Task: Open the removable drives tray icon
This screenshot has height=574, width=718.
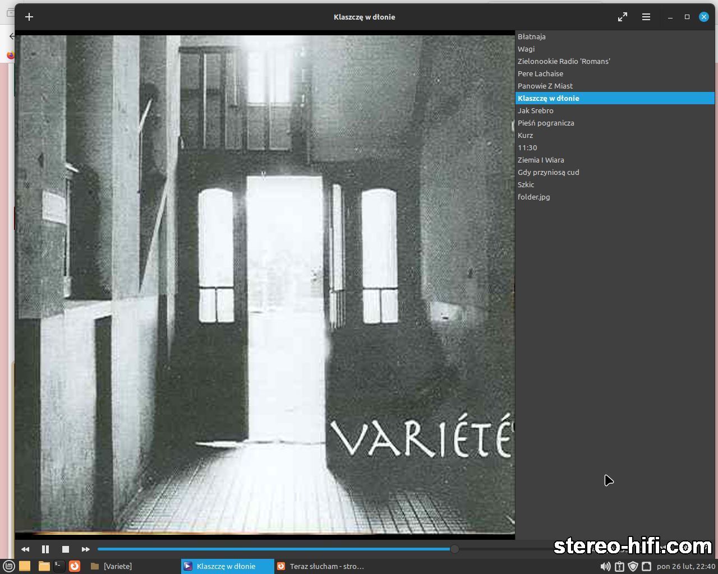Action: [x=646, y=566]
